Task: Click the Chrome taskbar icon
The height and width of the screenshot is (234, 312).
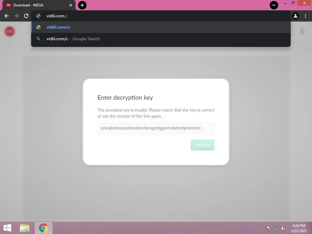Action: tap(43, 228)
